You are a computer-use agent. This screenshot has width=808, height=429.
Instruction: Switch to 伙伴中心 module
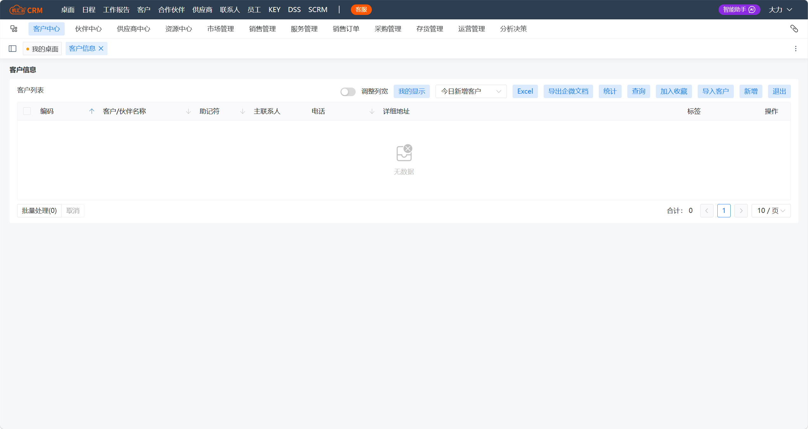[x=88, y=29]
